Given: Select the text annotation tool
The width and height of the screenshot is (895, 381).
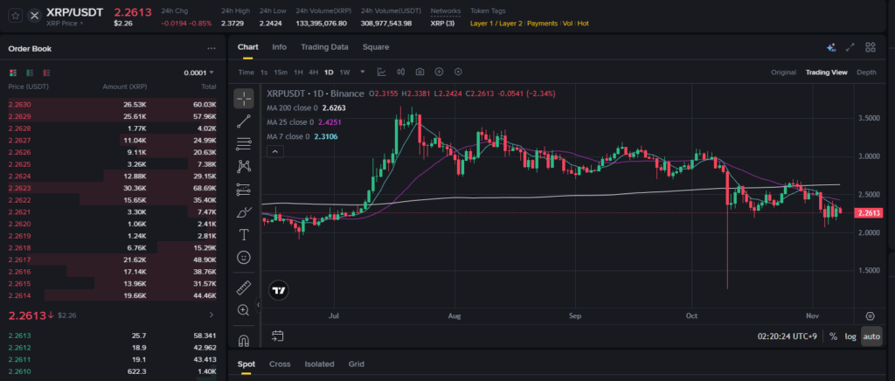Looking at the screenshot, I should pos(244,234).
